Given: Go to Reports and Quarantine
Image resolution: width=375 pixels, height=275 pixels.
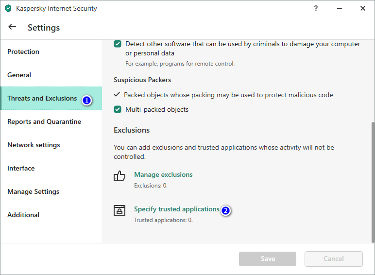Looking at the screenshot, I should (x=44, y=121).
